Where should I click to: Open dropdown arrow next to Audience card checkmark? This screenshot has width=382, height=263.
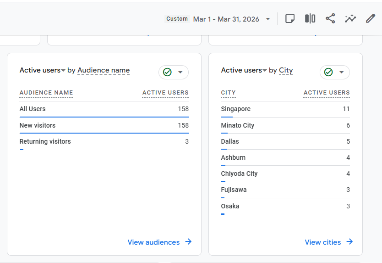180,73
